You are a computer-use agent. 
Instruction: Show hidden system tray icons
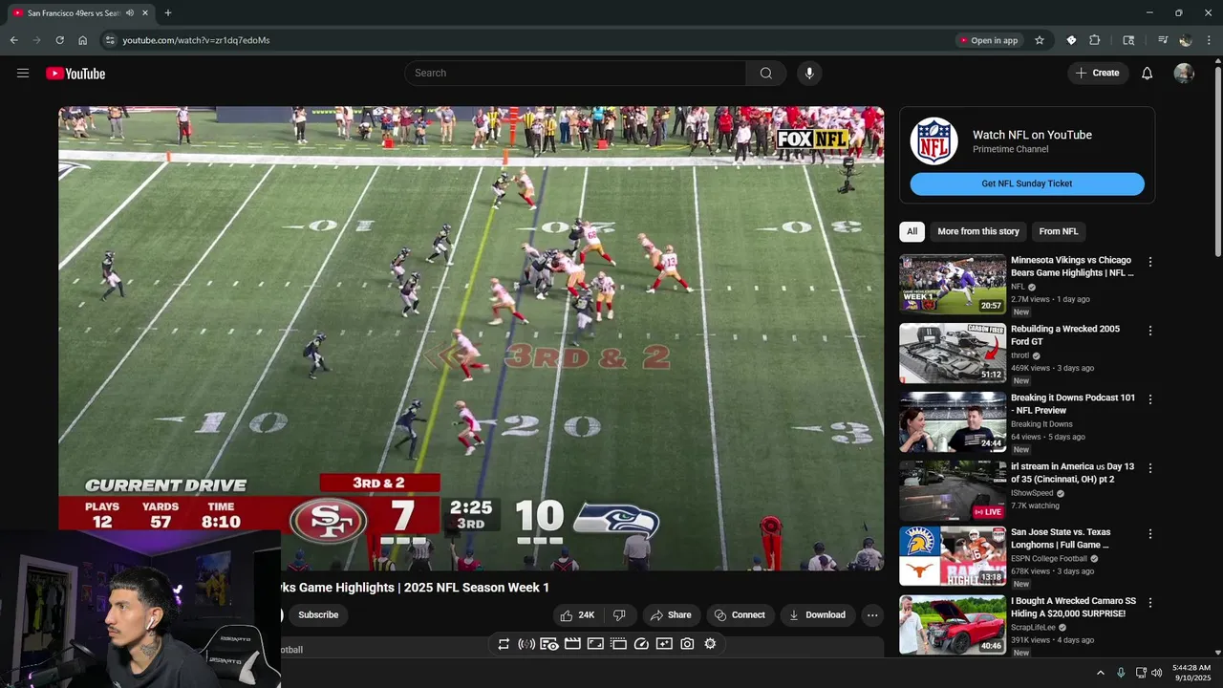click(x=1100, y=673)
